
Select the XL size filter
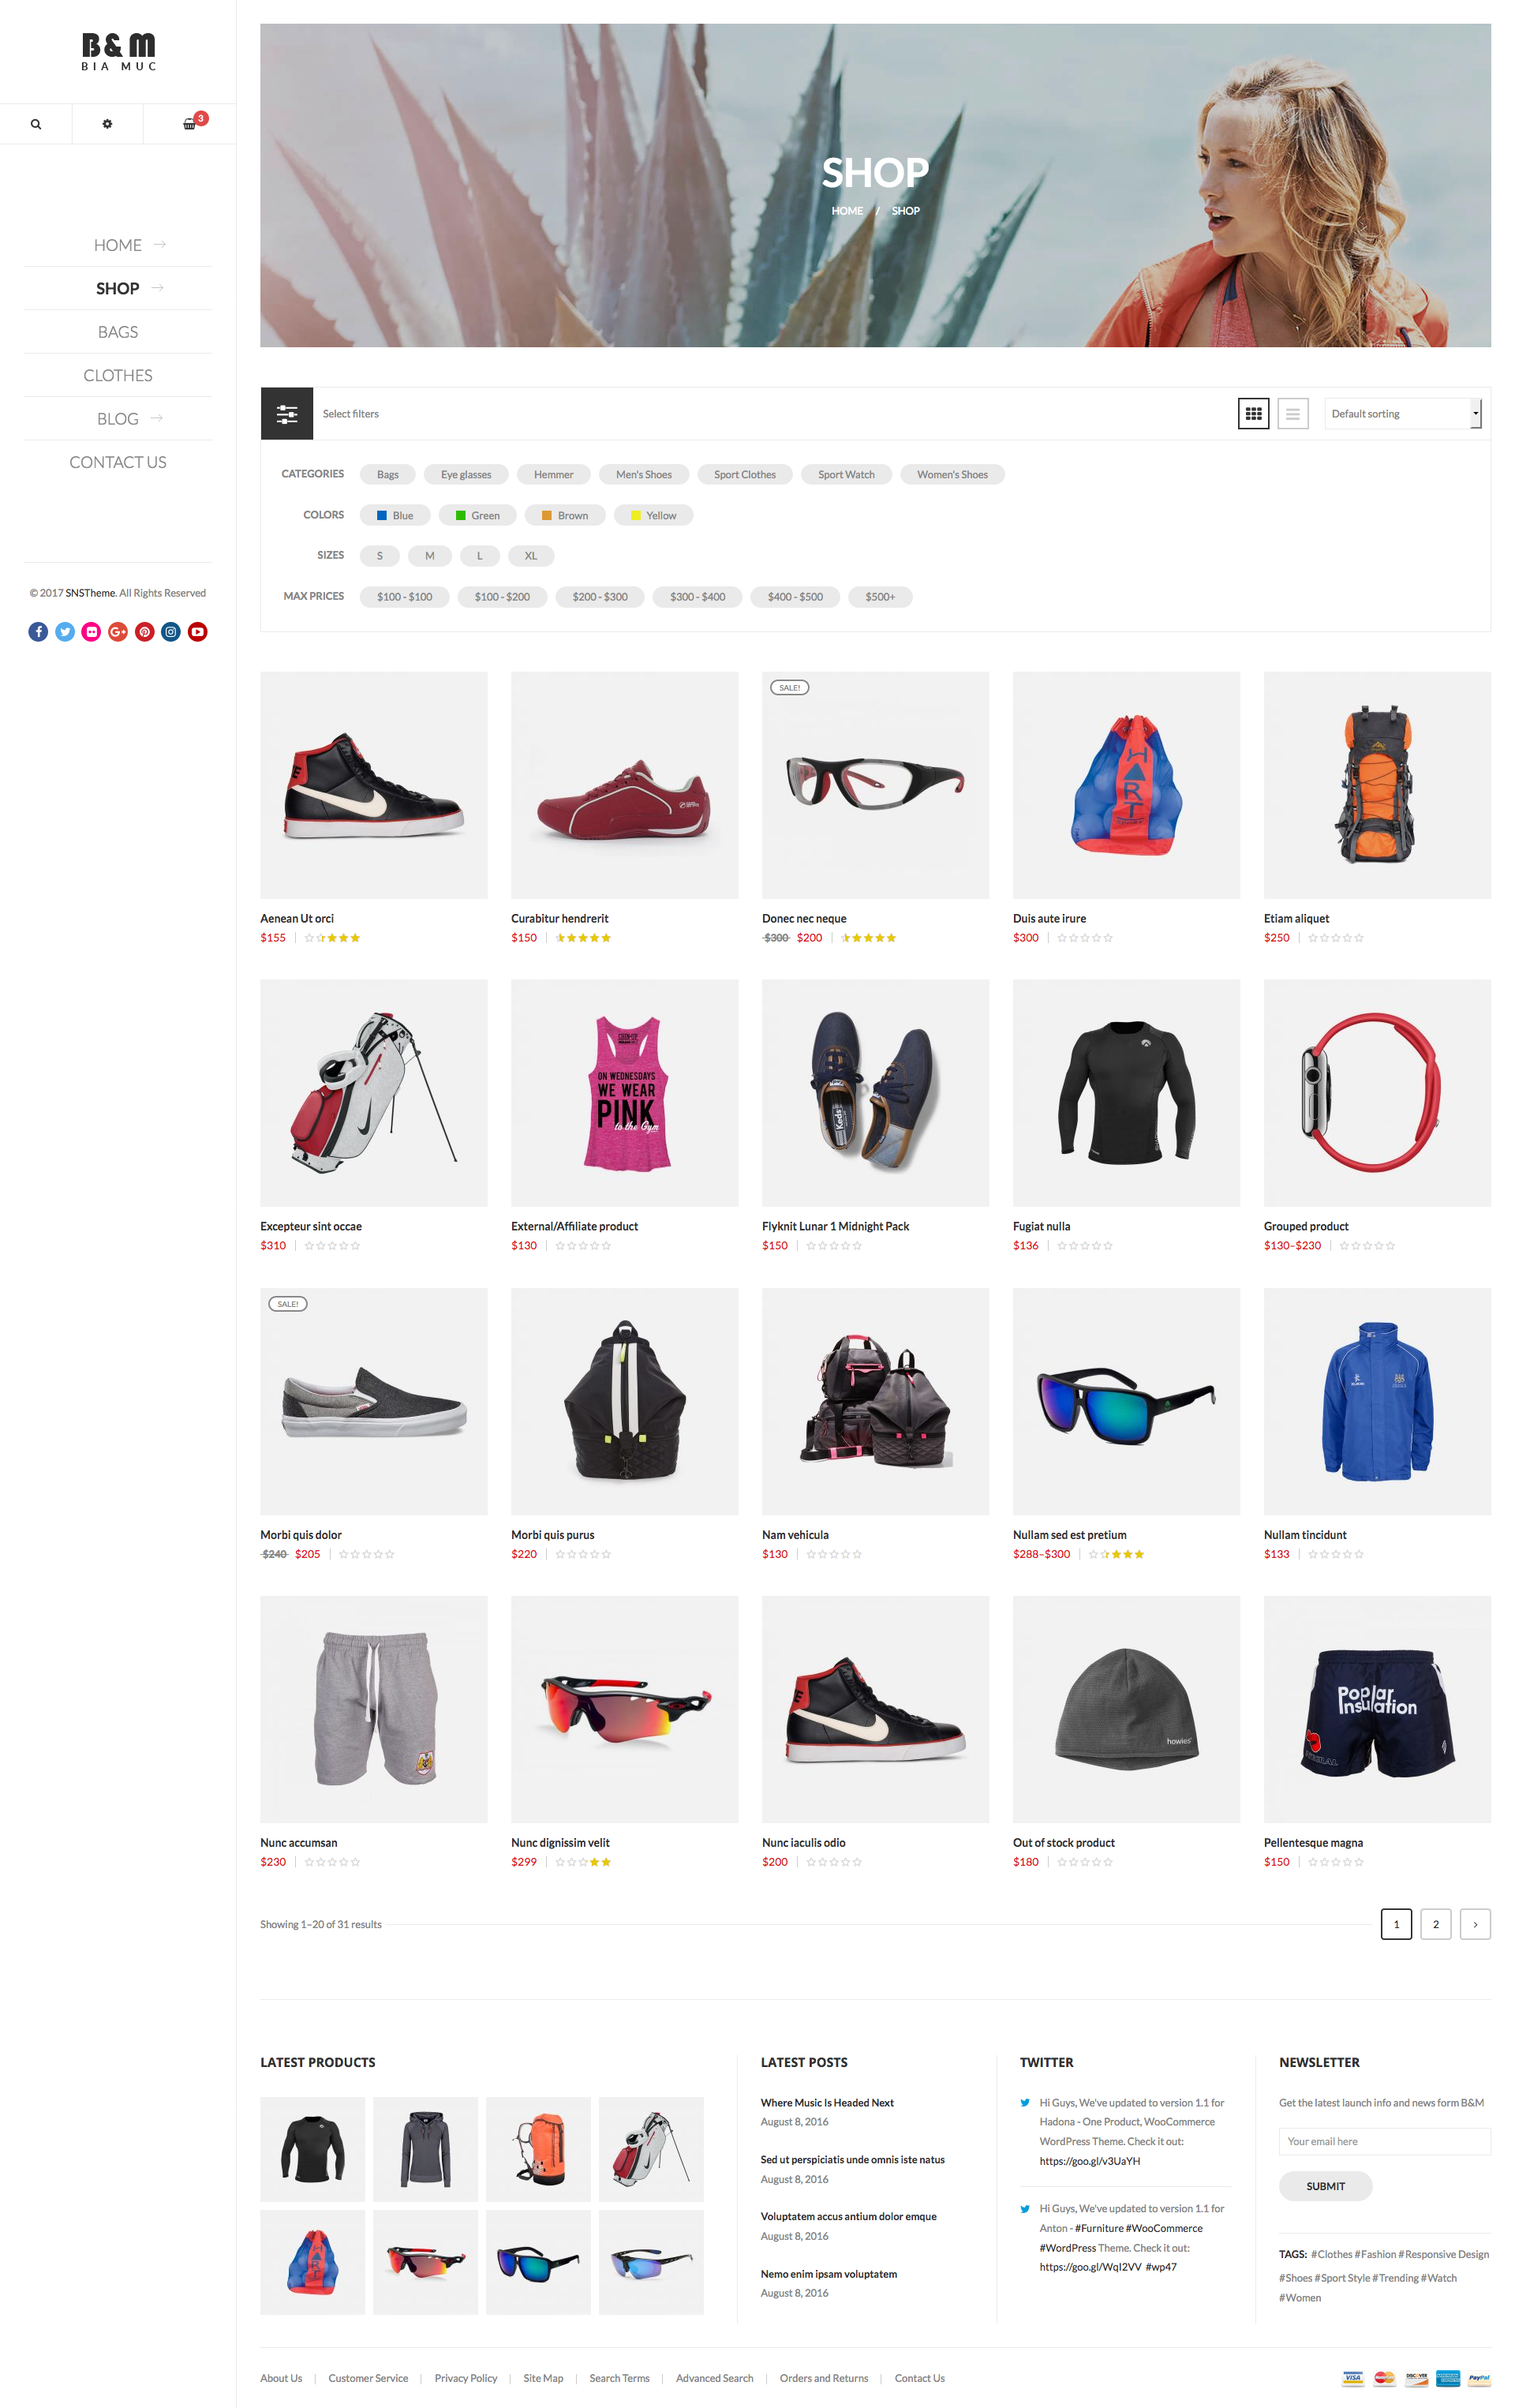pos(531,556)
